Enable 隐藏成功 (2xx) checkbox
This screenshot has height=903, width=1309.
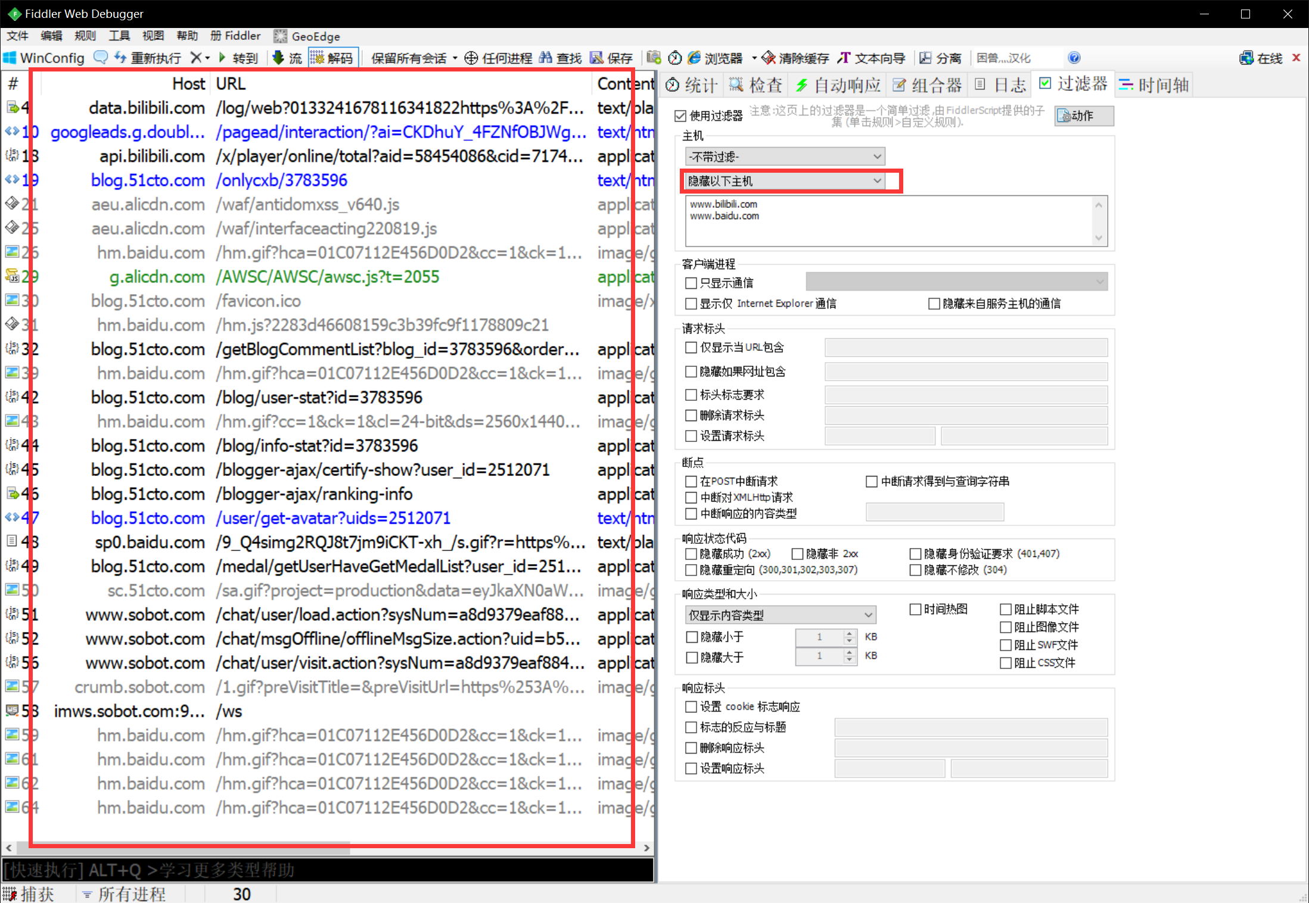(691, 554)
